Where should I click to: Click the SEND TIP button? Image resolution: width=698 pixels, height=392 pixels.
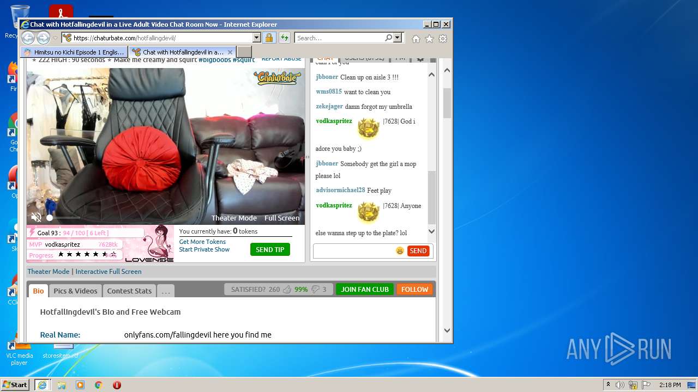pyautogui.click(x=270, y=249)
